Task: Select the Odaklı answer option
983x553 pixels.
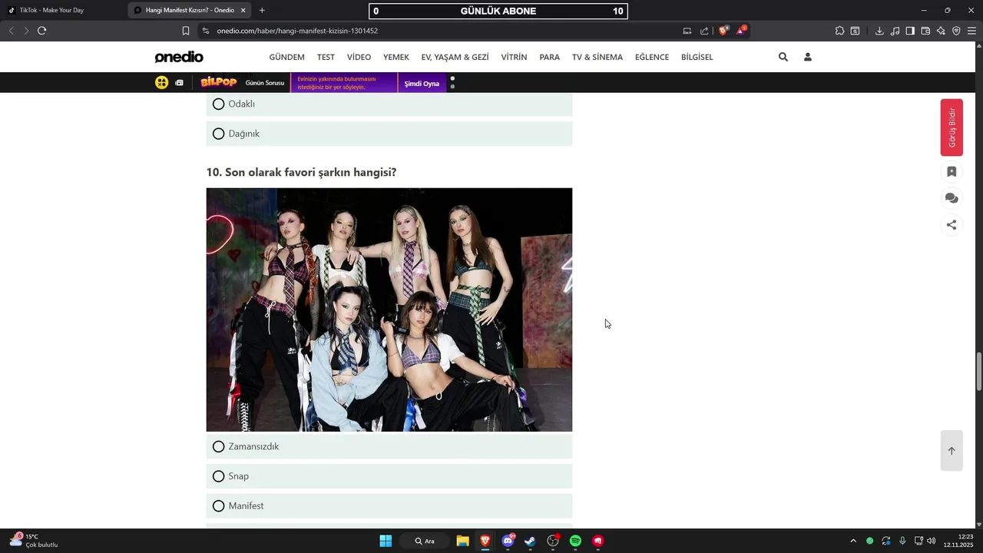Action: [x=389, y=104]
